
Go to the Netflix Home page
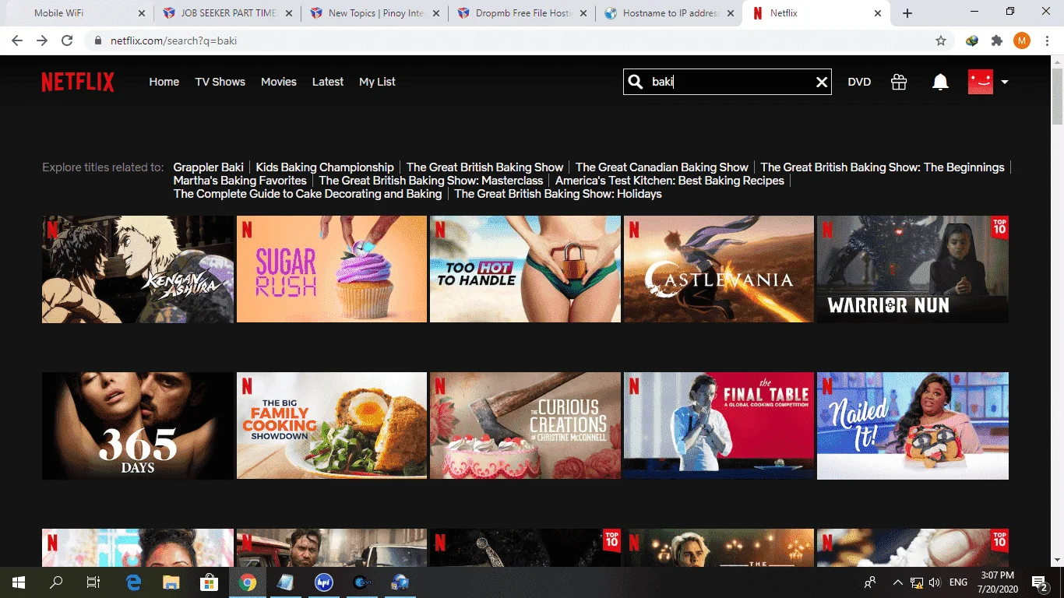(x=164, y=82)
